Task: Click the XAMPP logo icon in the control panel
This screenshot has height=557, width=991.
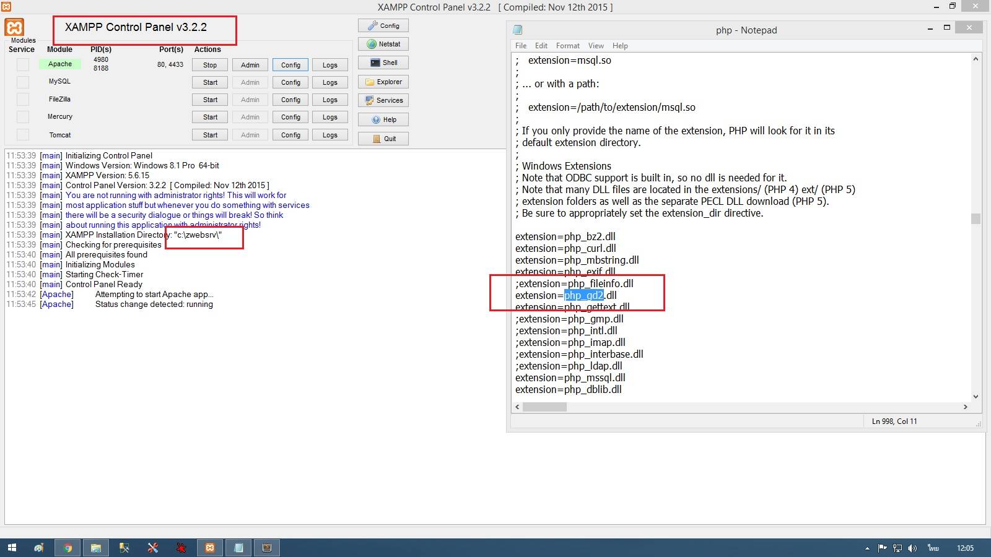Action: (15, 27)
